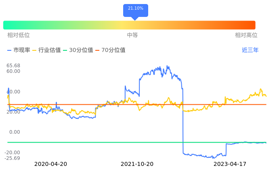The image size is (277, 178).
Task: Toggle the 市现率 legend series
Action: click(x=19, y=50)
